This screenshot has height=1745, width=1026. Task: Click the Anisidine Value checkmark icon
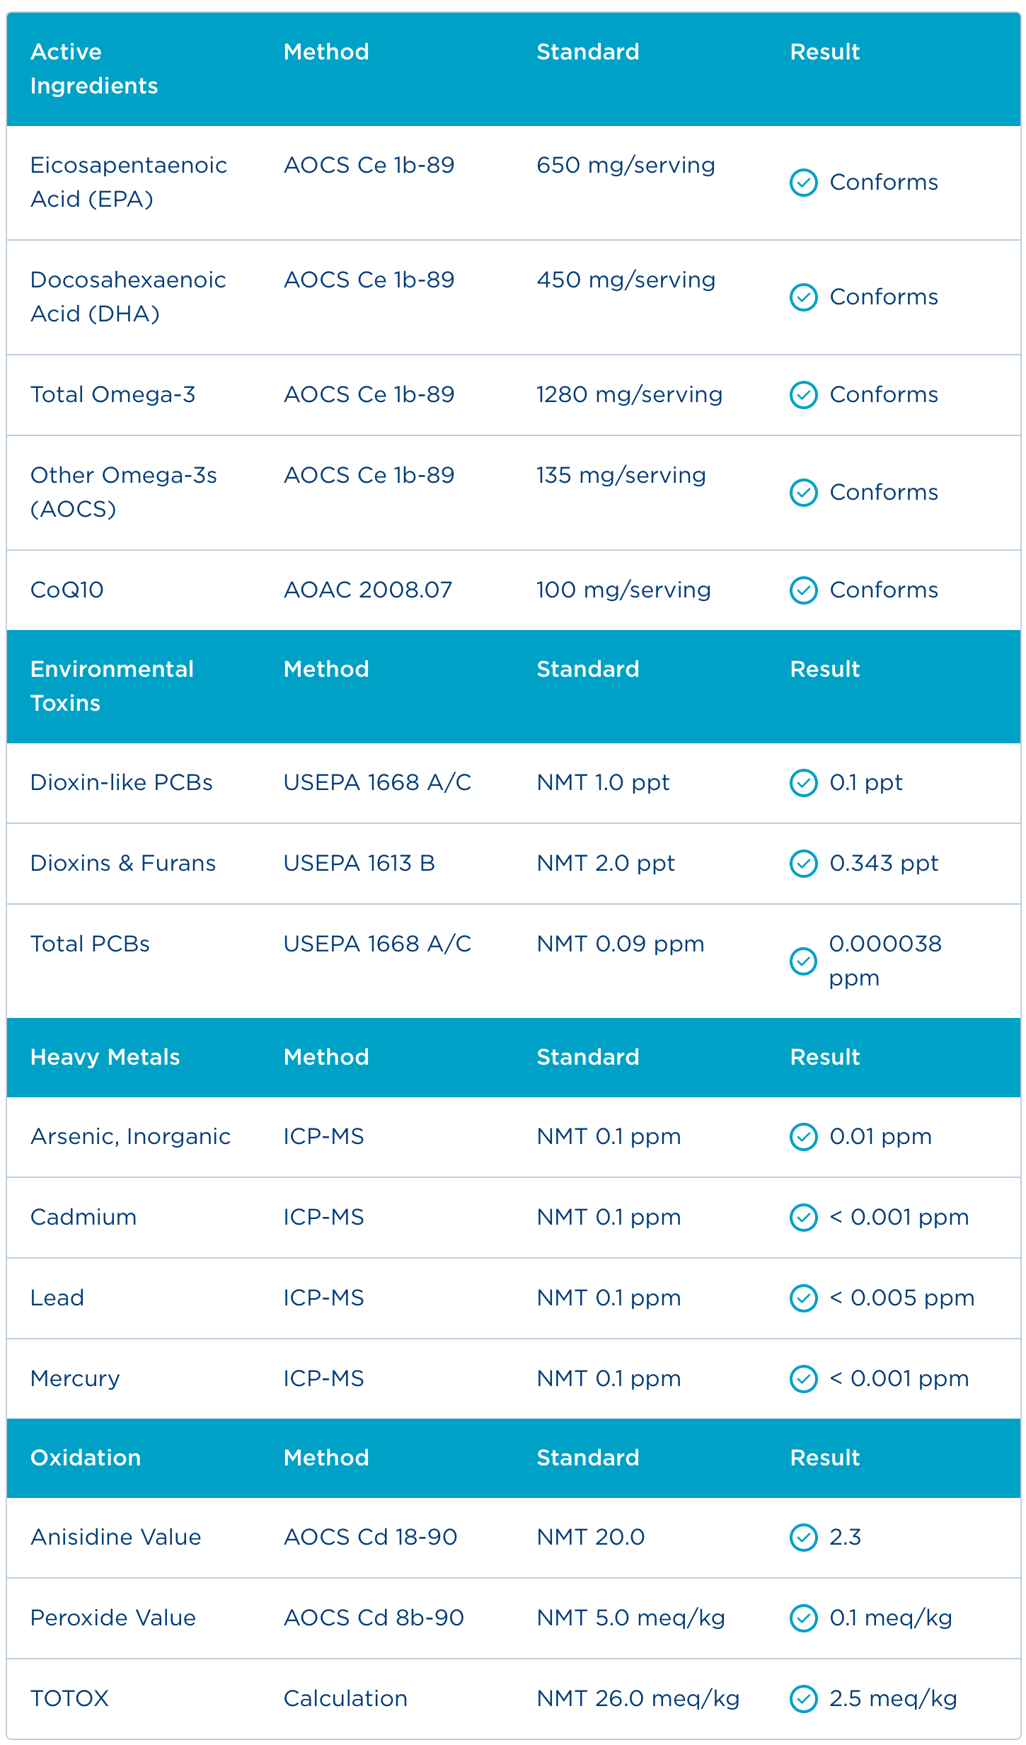pyautogui.click(x=803, y=1538)
